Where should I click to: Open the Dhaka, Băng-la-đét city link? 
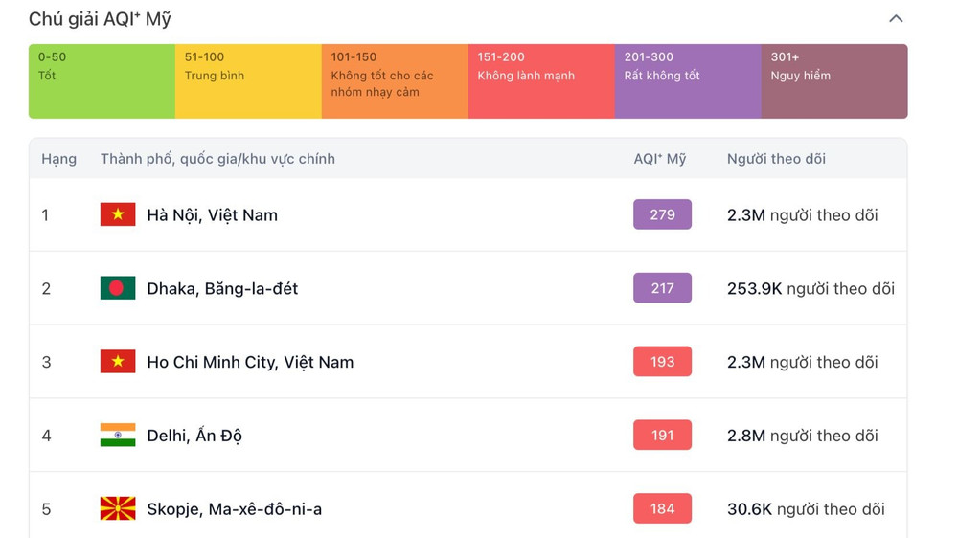(222, 288)
